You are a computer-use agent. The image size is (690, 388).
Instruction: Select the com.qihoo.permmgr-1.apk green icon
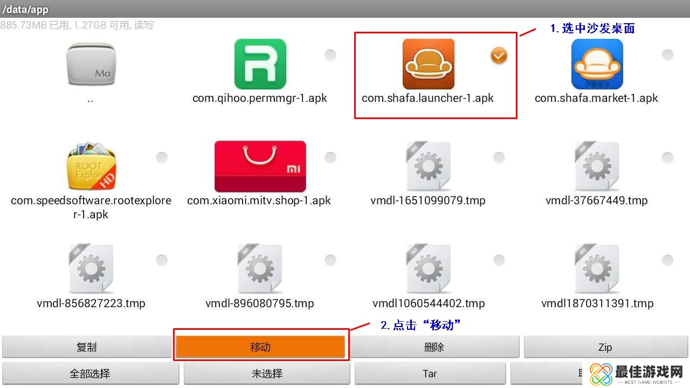(260, 64)
